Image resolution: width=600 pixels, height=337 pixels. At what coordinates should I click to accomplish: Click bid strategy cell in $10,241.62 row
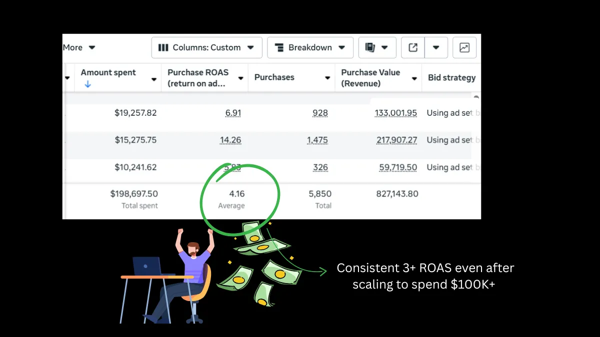pos(453,167)
